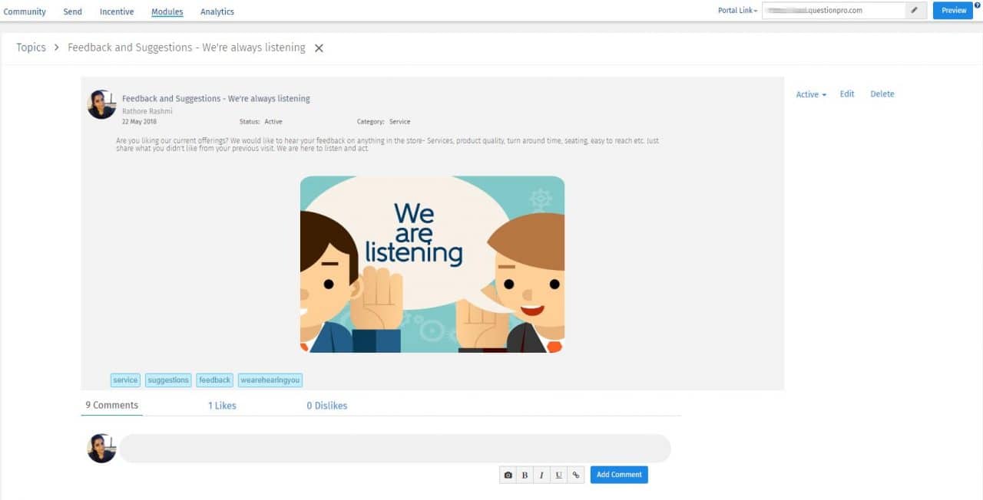Click the Add Comment button
The image size is (983, 500).
pos(619,475)
